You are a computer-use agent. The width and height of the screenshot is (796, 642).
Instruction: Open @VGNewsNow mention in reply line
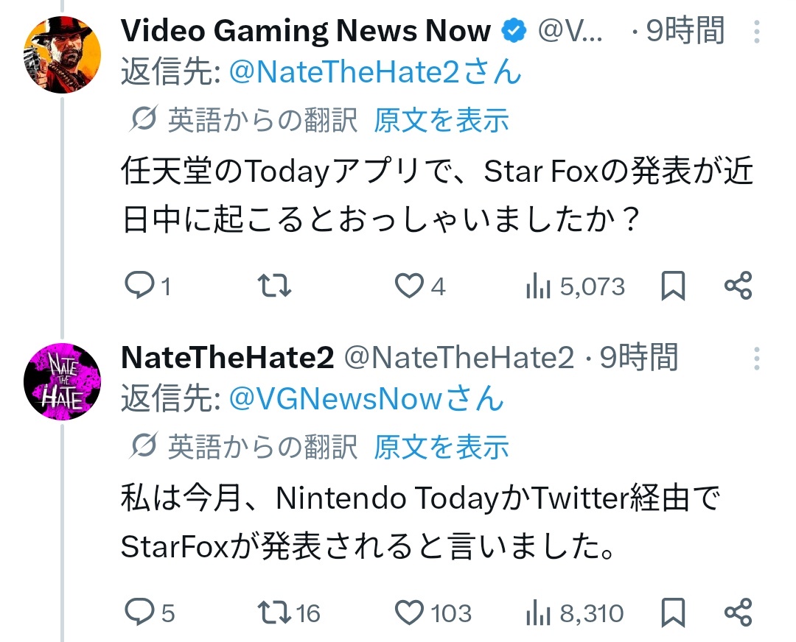[x=366, y=398]
